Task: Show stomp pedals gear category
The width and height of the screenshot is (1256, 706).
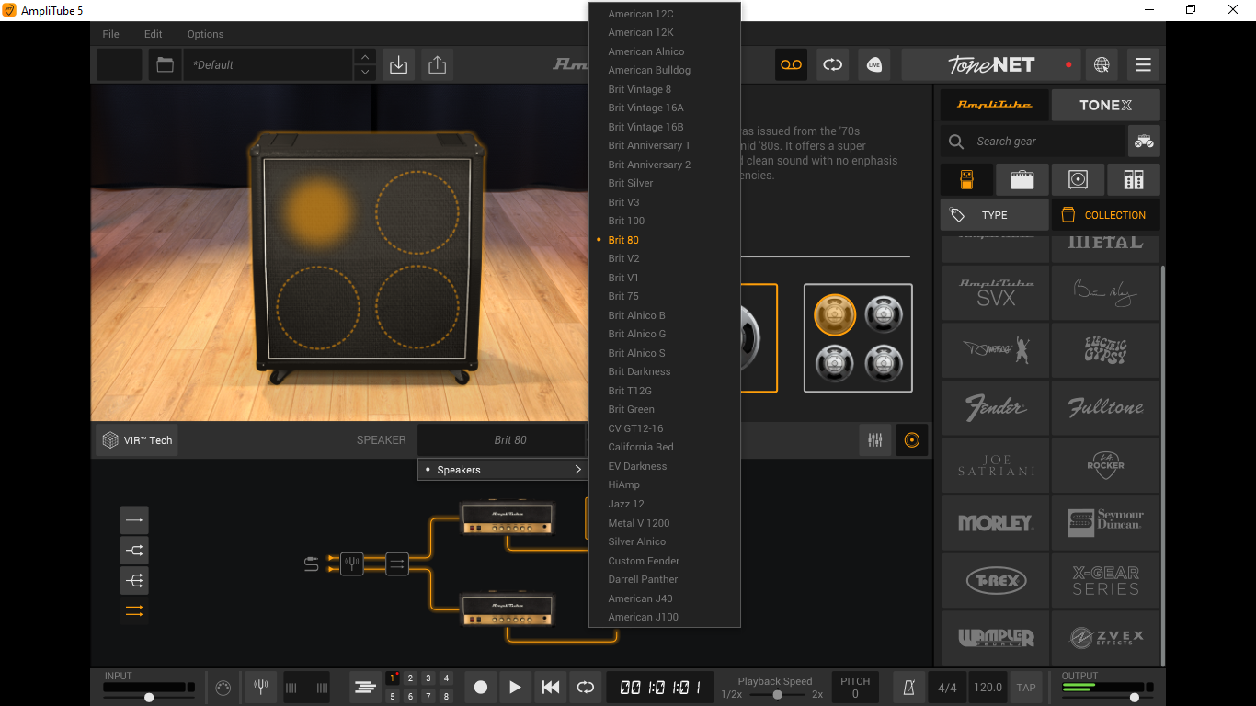Action: point(966,179)
